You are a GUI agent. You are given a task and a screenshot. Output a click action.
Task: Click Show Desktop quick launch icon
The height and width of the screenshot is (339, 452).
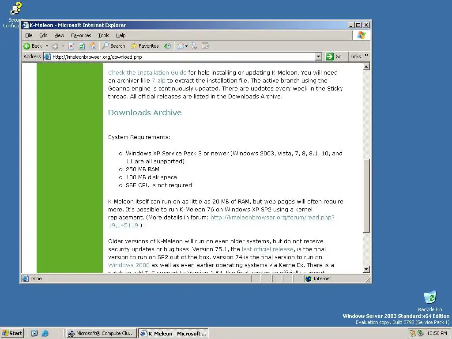(34, 333)
